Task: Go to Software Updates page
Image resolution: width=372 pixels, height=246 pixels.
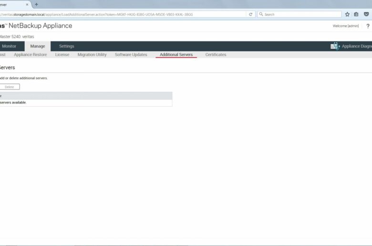Action: (x=131, y=54)
